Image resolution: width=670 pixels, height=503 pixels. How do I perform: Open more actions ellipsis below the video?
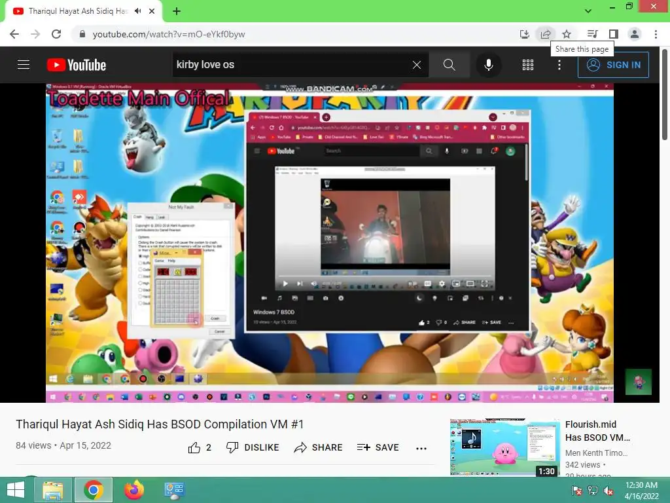[x=421, y=448]
